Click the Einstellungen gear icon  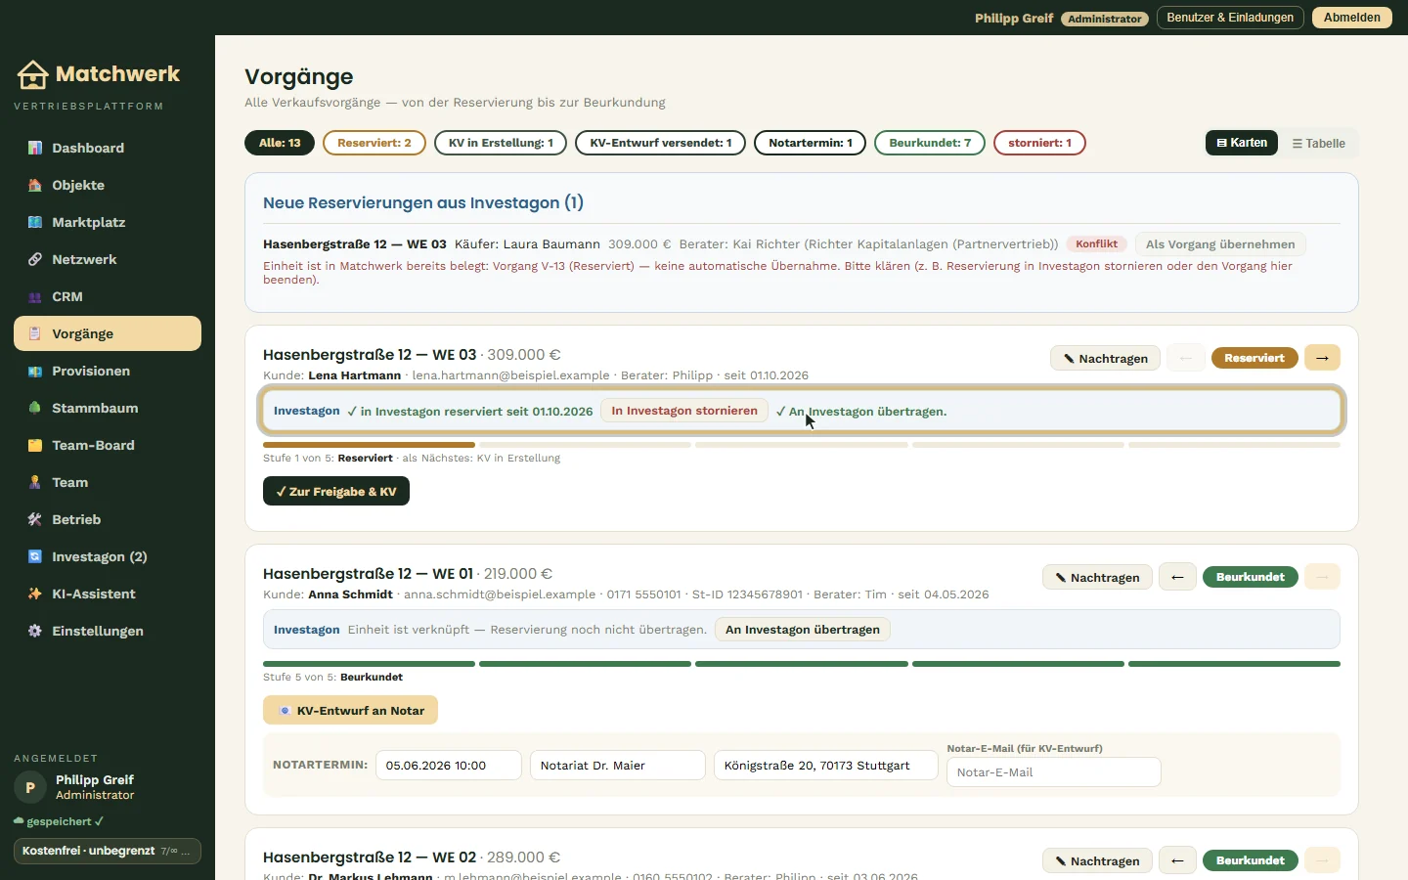pyautogui.click(x=35, y=631)
